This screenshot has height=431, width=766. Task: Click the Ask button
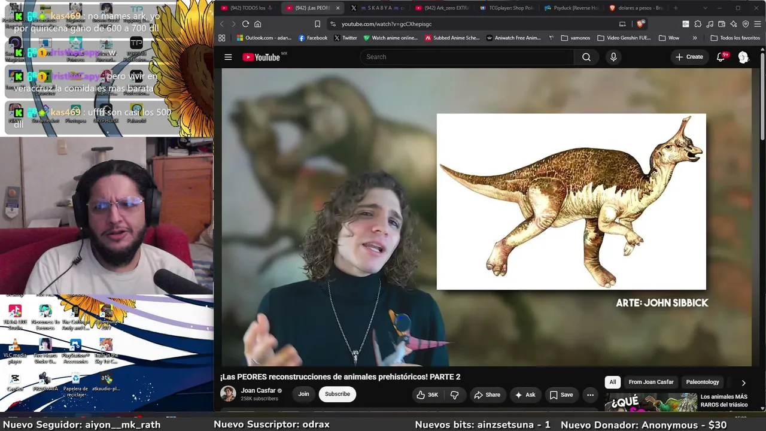(525, 394)
